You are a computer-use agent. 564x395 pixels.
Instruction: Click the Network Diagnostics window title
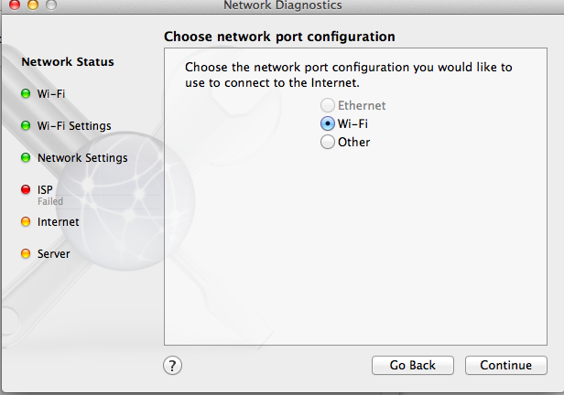click(x=282, y=5)
